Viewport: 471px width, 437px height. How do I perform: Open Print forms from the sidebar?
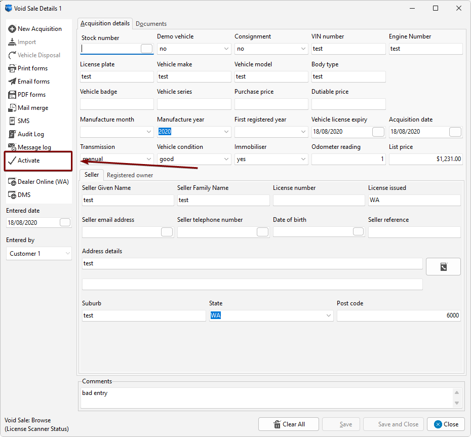point(33,68)
